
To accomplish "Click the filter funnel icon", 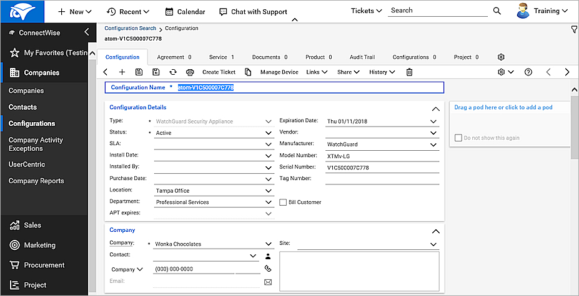I will click(574, 29).
